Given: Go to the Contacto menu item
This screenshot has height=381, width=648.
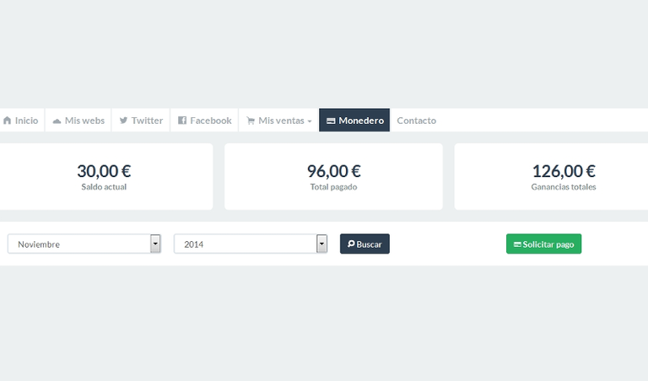Looking at the screenshot, I should pos(416,121).
